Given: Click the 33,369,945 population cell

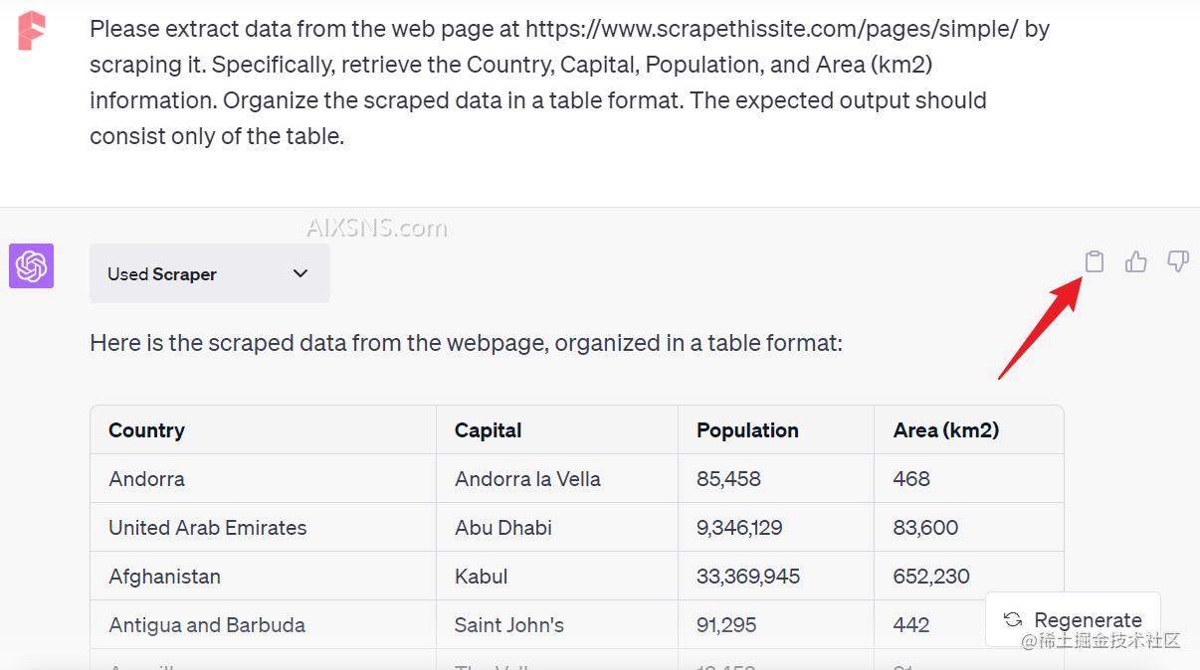Looking at the screenshot, I should pos(747,577).
